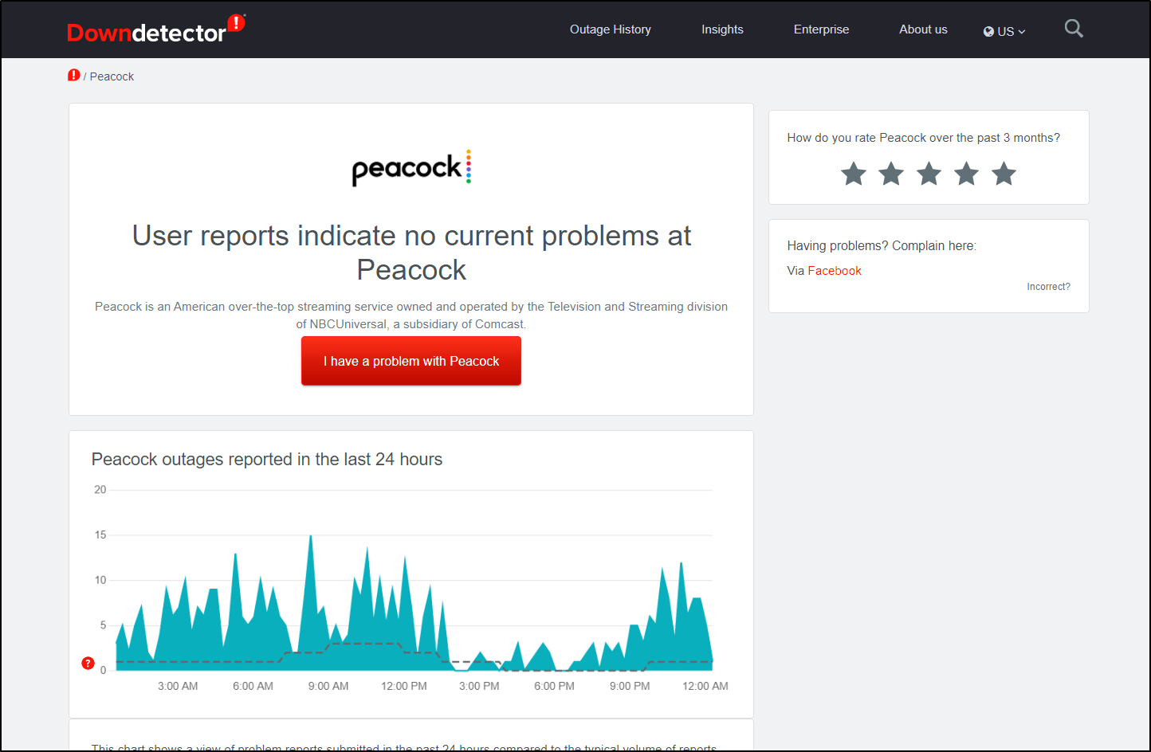This screenshot has width=1151, height=752.
Task: Click the Peacock breadcrumb text
Action: tap(112, 76)
